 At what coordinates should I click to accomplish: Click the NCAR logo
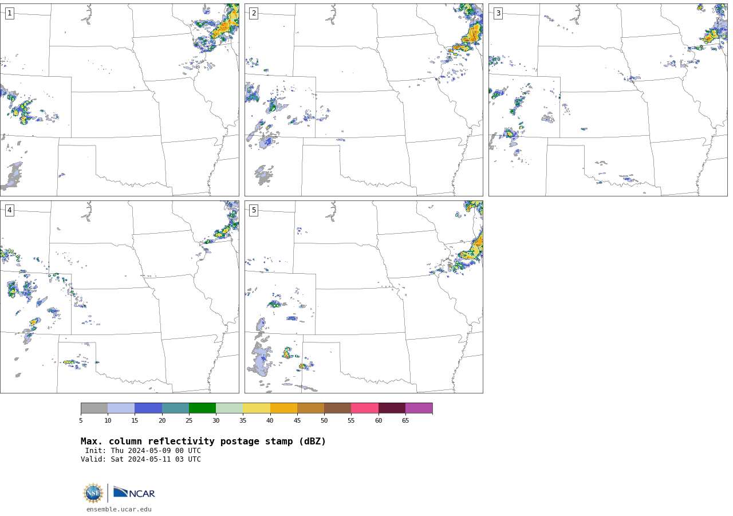[x=134, y=493]
